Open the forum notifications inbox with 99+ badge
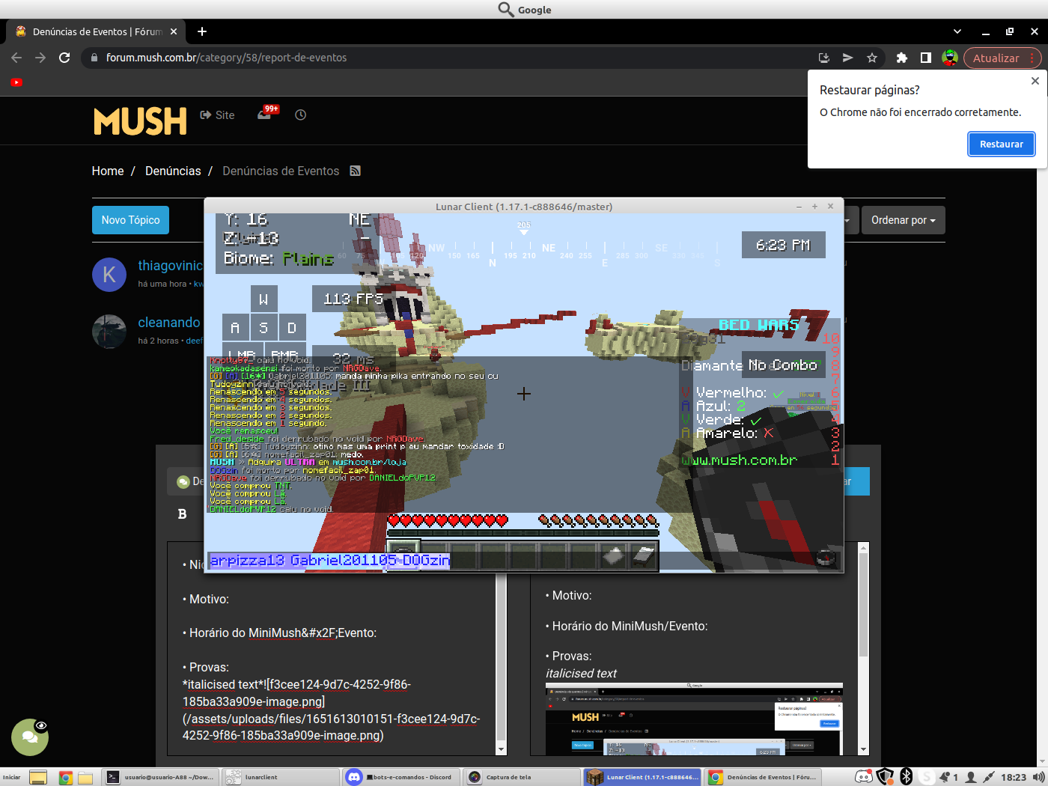This screenshot has height=786, width=1048. pos(266,114)
